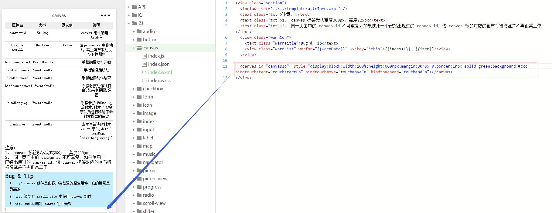Select the index folder label

[x=149, y=121]
